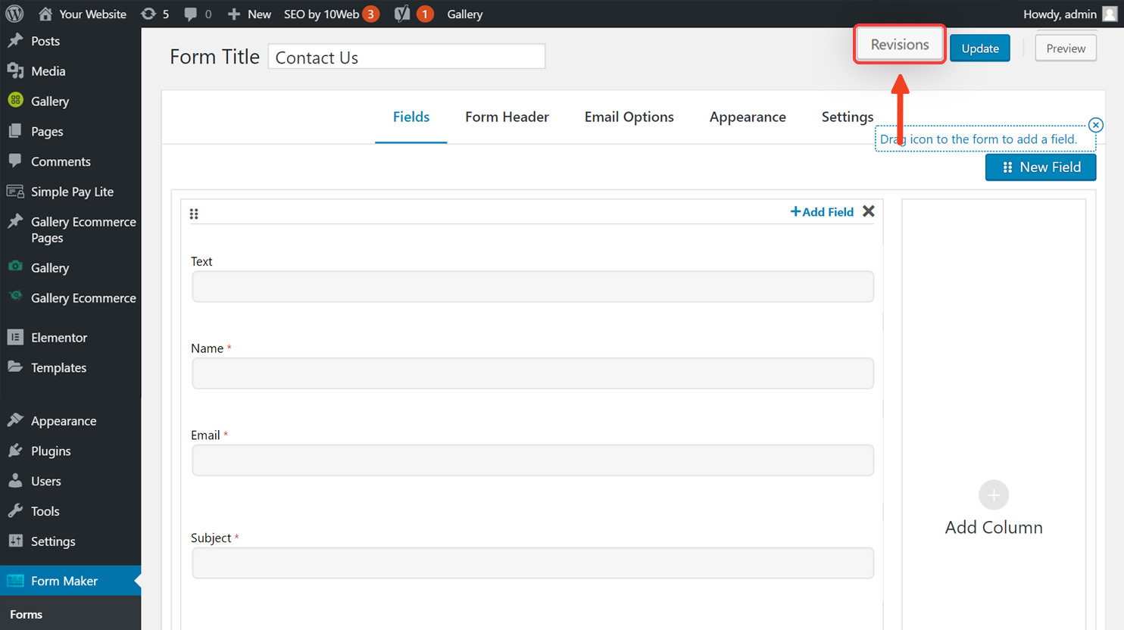The height and width of the screenshot is (630, 1124).
Task: Click the Form Title input field
Action: click(x=407, y=57)
